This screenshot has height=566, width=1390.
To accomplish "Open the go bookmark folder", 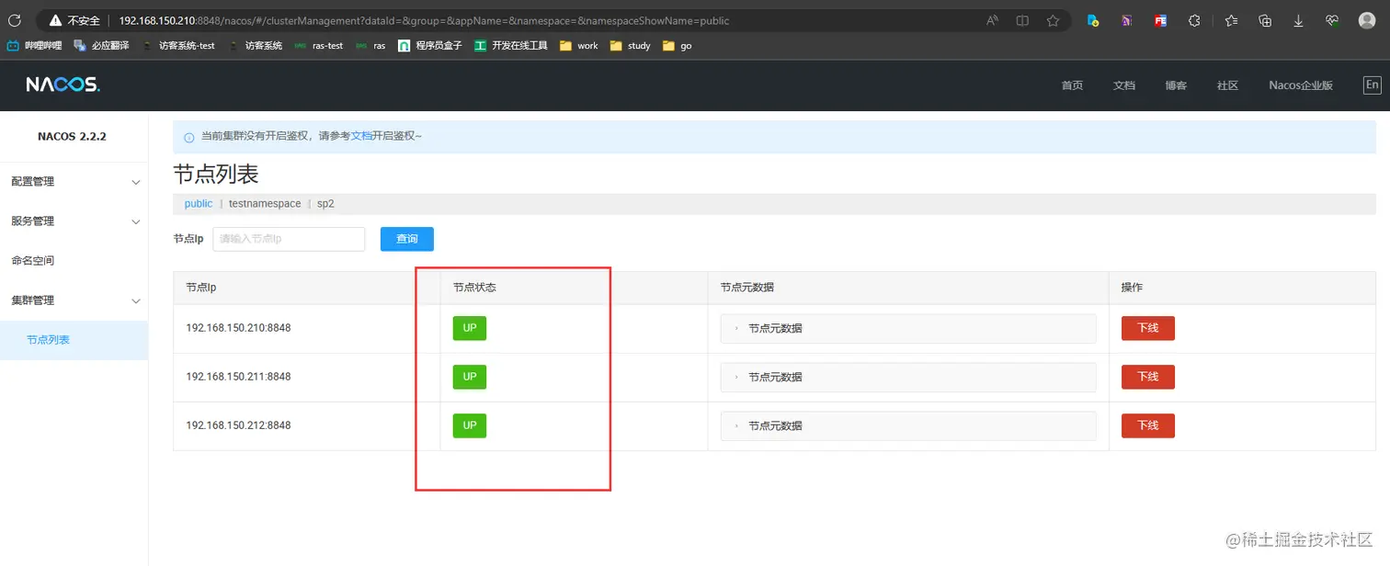I will [678, 45].
